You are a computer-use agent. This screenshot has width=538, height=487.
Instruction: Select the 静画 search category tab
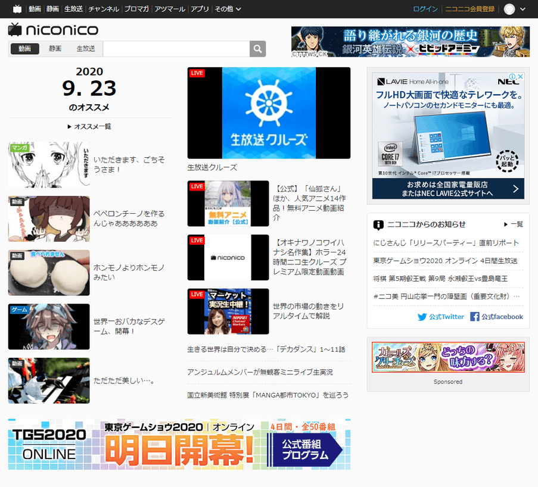click(55, 49)
